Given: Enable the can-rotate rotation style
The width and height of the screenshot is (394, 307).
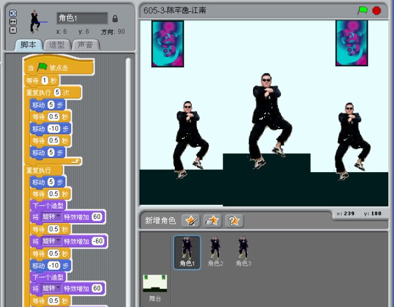Looking at the screenshot, I should click(x=13, y=14).
